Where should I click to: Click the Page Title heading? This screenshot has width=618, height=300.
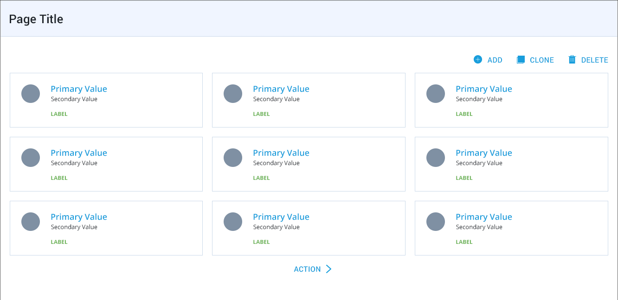[36, 19]
